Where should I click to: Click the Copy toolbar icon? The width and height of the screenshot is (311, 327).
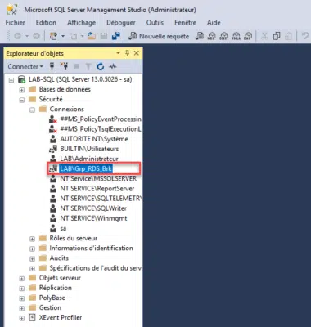(277, 36)
